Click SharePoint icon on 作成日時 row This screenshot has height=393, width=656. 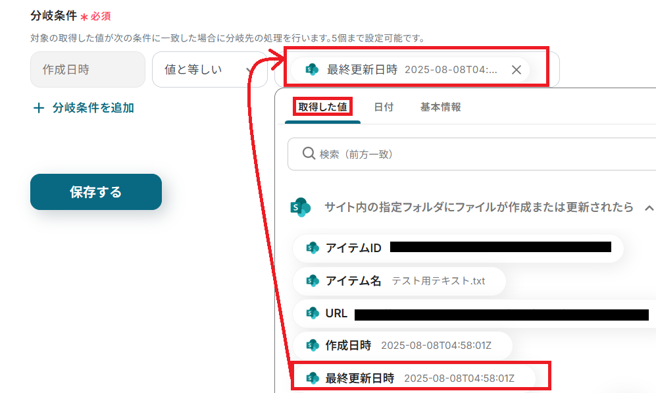pyautogui.click(x=312, y=346)
